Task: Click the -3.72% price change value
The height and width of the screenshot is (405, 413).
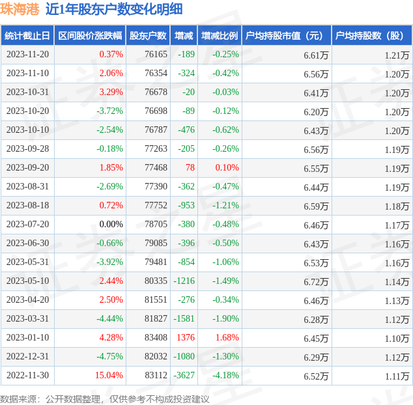Action: [110, 111]
